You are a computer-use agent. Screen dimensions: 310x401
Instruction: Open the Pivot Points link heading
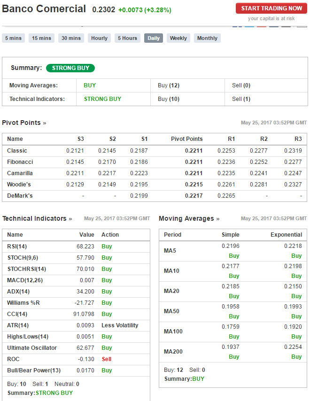pyautogui.click(x=24, y=123)
